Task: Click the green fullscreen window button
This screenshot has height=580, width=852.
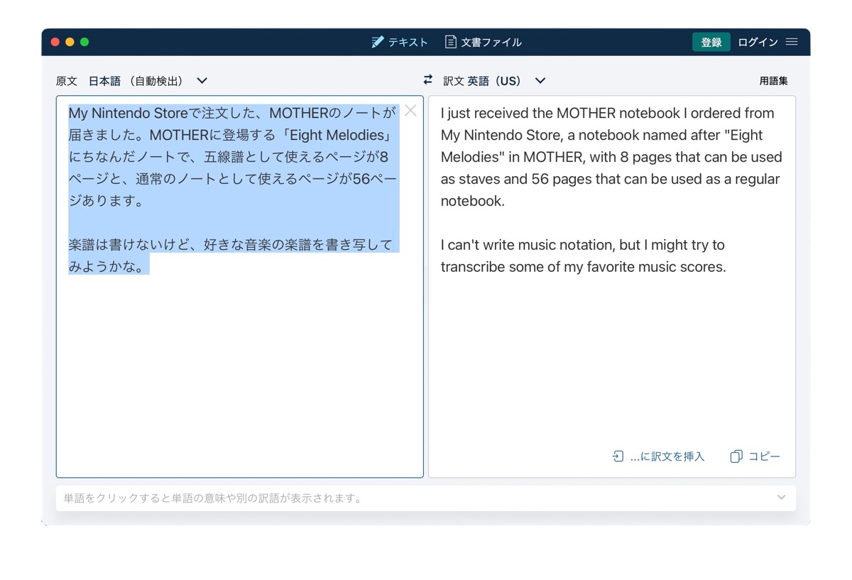Action: (x=84, y=42)
